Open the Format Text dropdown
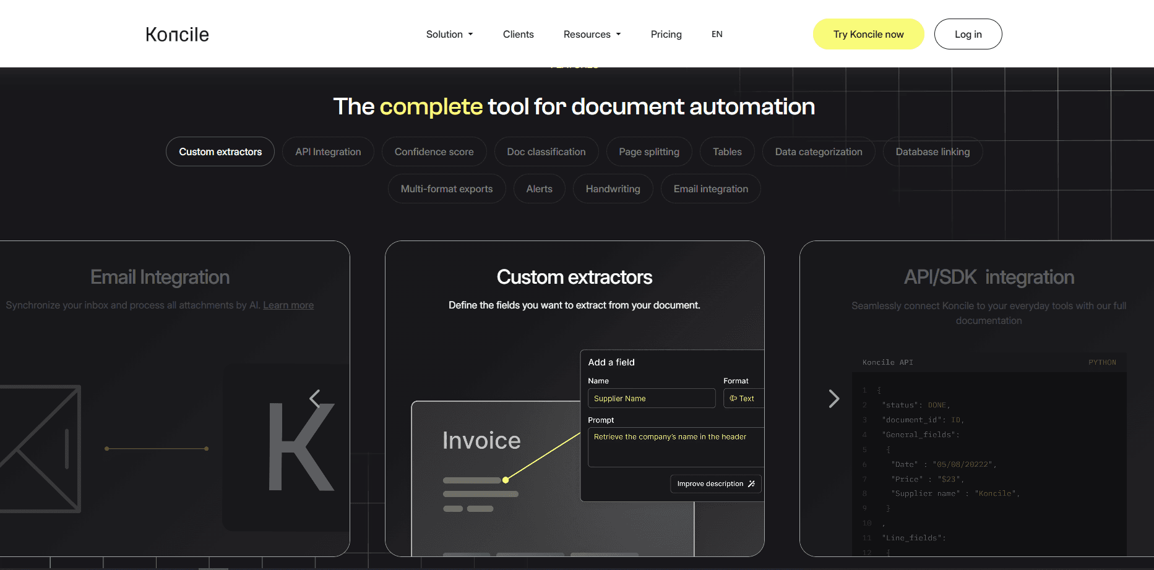Screen dimensions: 1154x570 click(743, 398)
